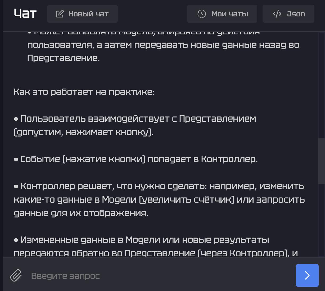Start a new chat via Новый чат label
The height and width of the screenshot is (291, 325).
pyautogui.click(x=88, y=14)
